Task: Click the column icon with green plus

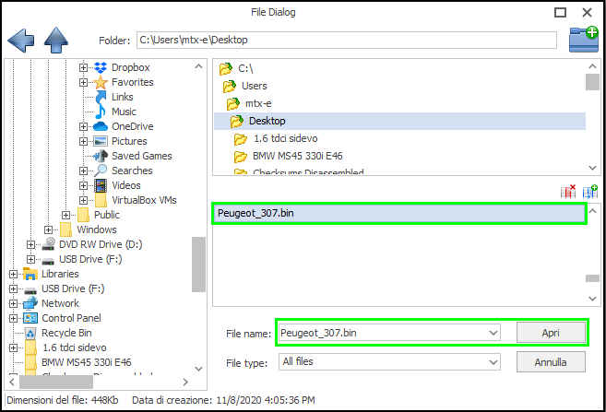Action: [x=590, y=192]
